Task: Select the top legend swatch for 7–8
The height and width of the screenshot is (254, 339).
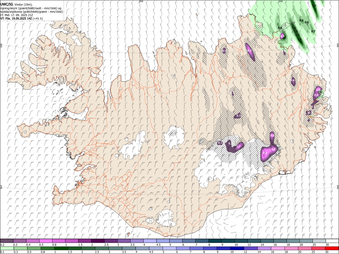Action: pyautogui.click(x=202, y=241)
